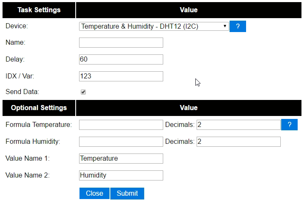The image size is (304, 202).
Task: Focus the Name text field
Action: pos(121,43)
